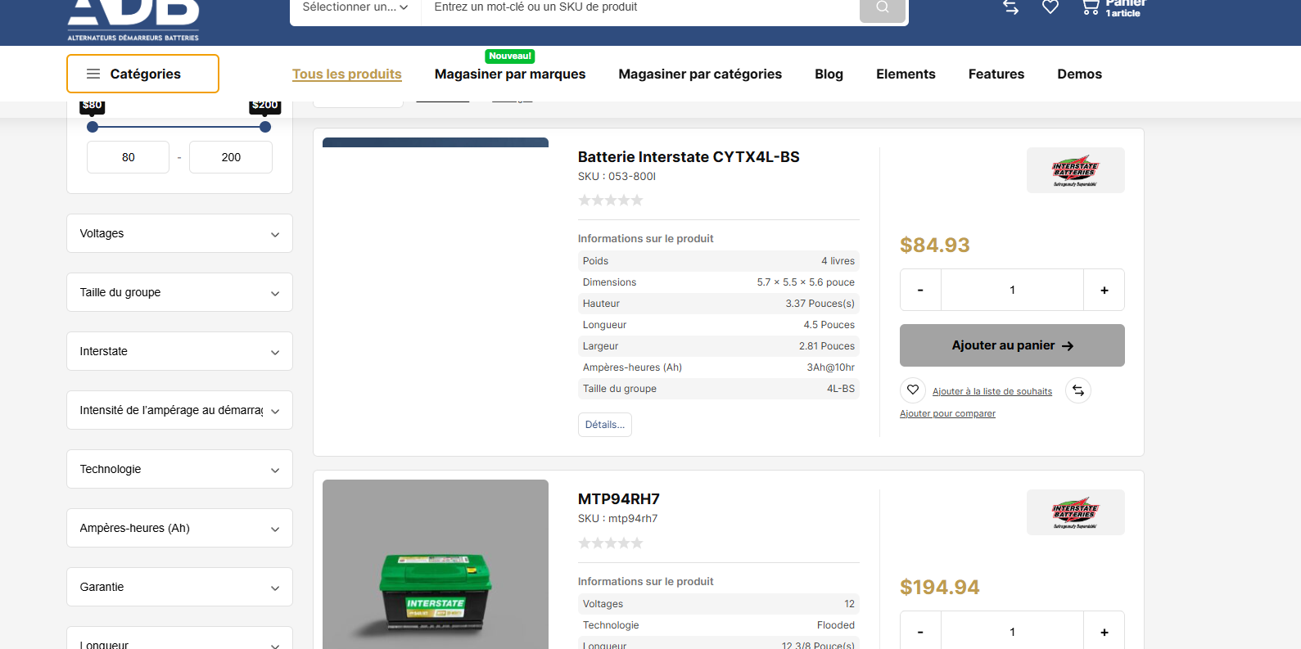Go to the Blog menu item

829,74
